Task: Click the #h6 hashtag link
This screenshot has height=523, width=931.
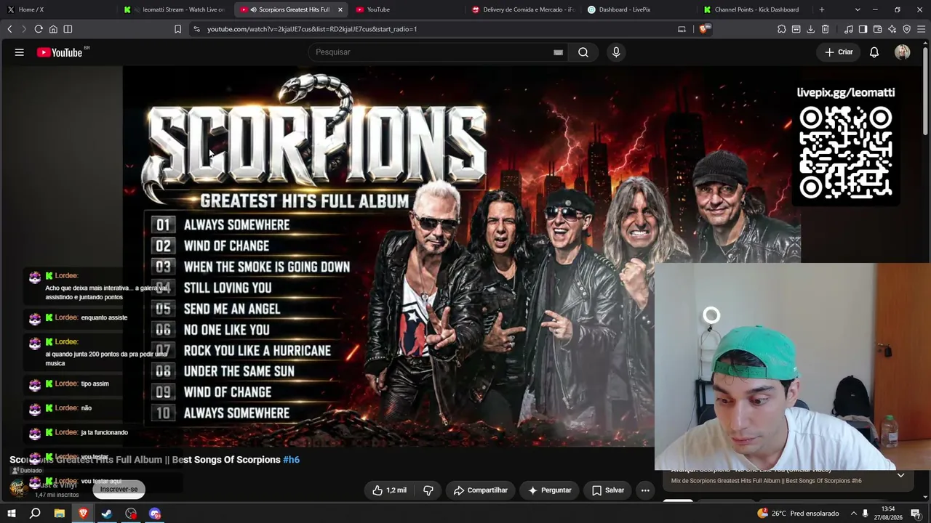Action: click(291, 460)
